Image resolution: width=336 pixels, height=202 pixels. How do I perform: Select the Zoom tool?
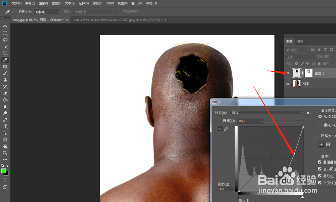point(5,153)
